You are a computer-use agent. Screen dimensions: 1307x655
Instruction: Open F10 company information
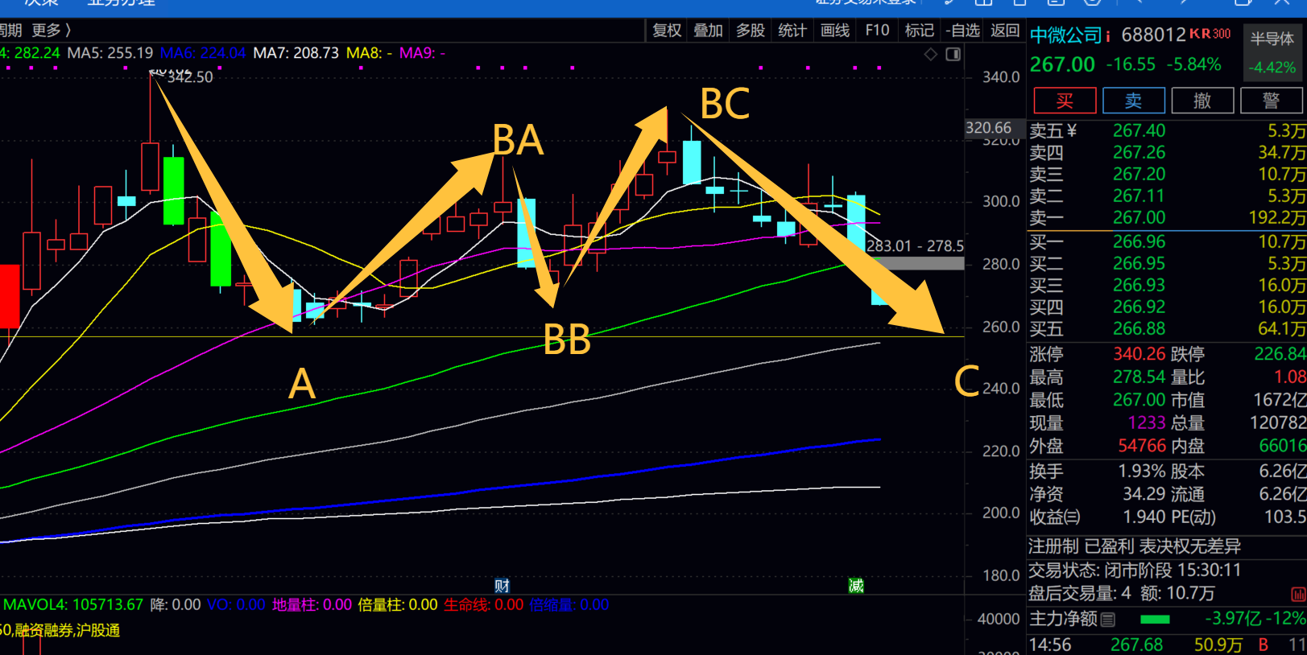[x=877, y=31]
